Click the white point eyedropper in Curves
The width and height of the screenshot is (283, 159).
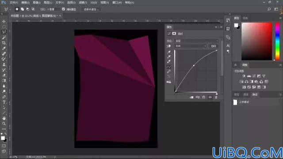[169, 61]
